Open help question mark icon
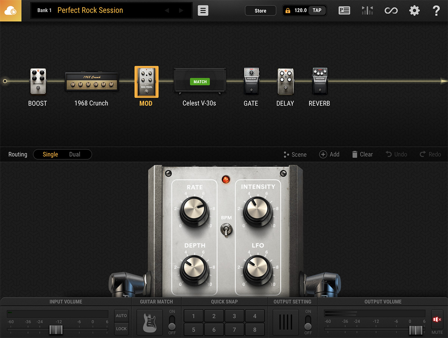 (436, 10)
